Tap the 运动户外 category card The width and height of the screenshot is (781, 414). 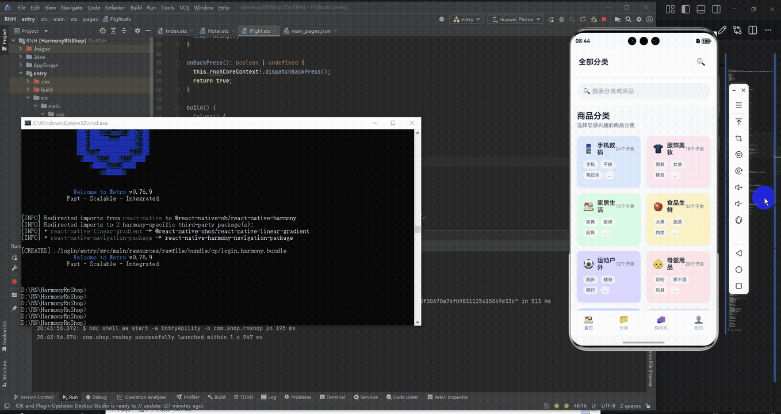coord(608,277)
